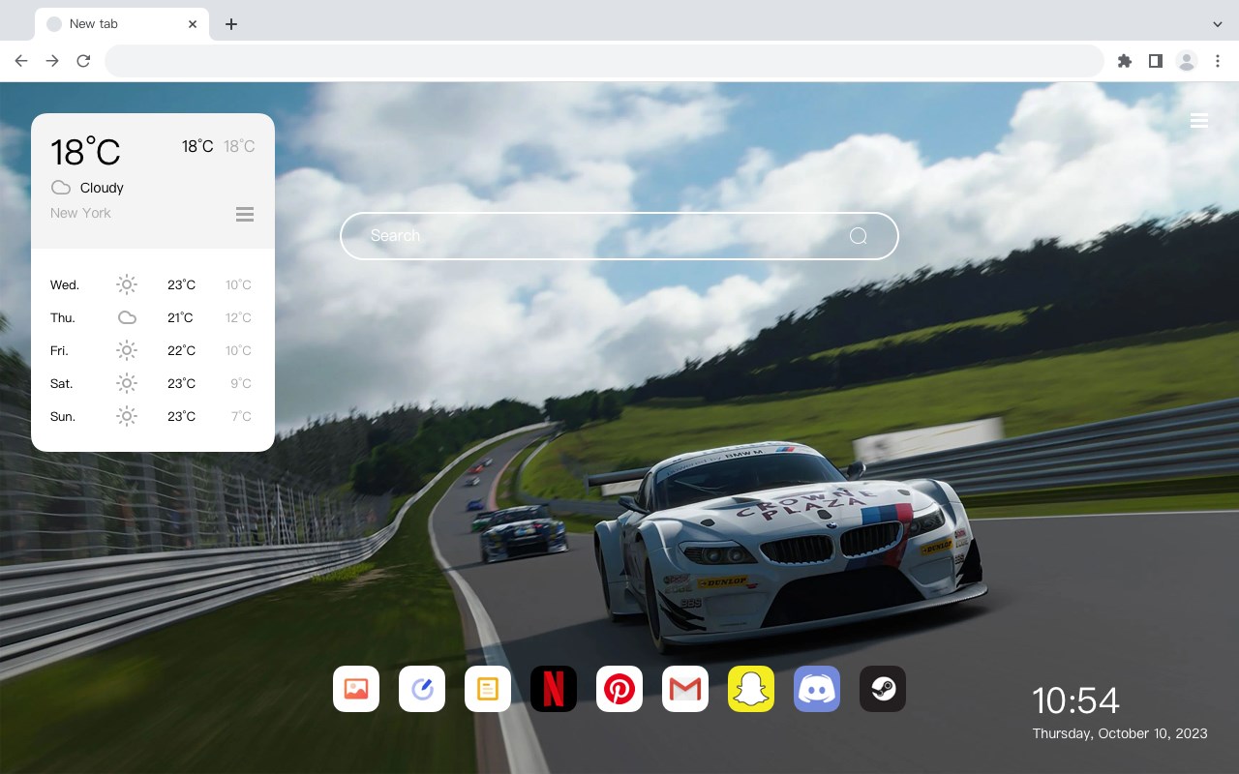Screen dimensions: 1239x774
Task: Open a new browser tab
Action: (230, 24)
